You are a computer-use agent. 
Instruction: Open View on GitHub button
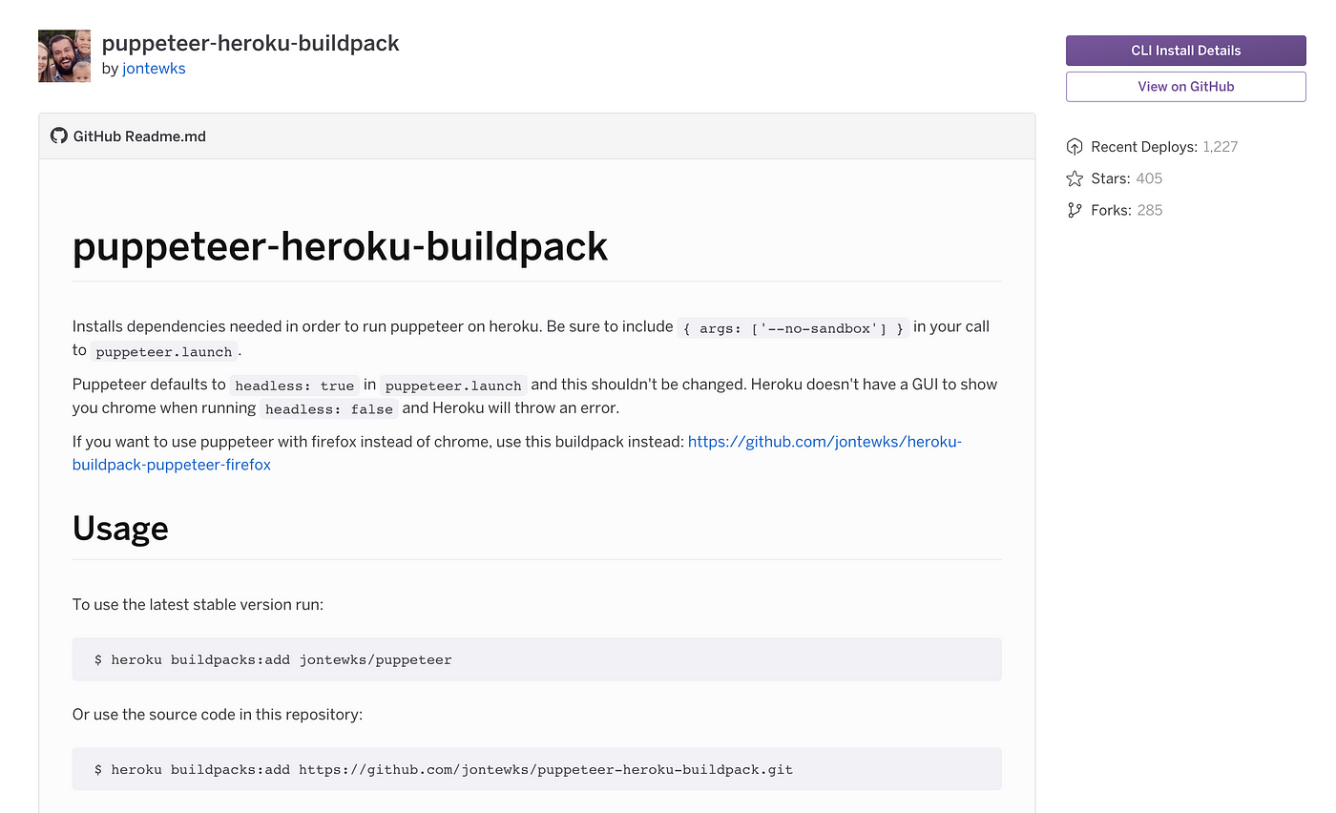[x=1185, y=86]
